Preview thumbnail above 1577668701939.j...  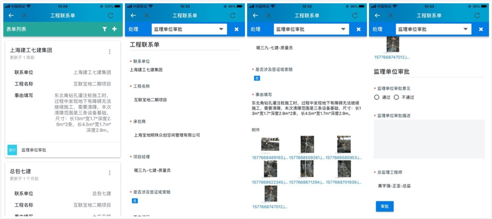point(344,169)
